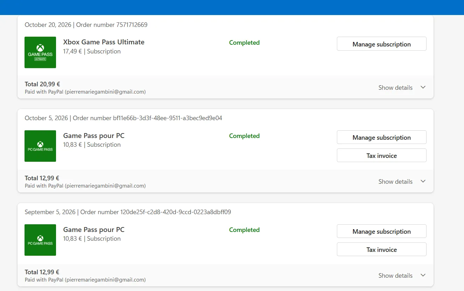Open Game Pass pour PC title, September 5 order

click(x=94, y=230)
